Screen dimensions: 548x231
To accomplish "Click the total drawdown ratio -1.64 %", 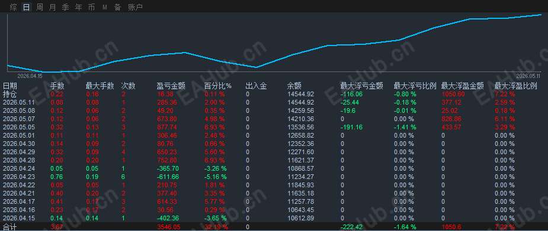I will click(405, 227).
